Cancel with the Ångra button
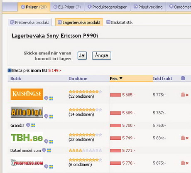This screenshot has height=173, width=191. tap(101, 56)
